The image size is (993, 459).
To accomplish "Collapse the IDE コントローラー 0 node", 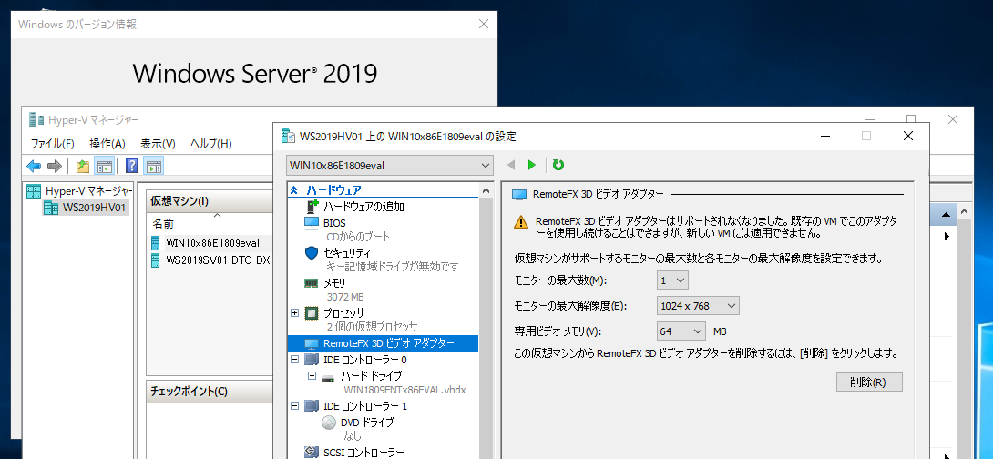I will [294, 360].
